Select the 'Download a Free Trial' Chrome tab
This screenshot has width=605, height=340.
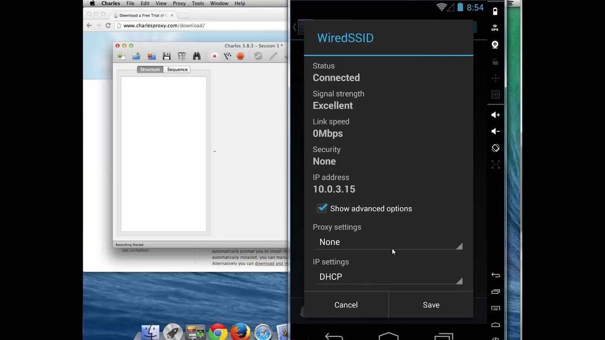[x=143, y=15]
